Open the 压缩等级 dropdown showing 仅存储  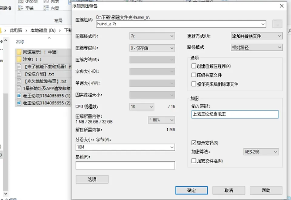pyautogui.click(x=152, y=48)
